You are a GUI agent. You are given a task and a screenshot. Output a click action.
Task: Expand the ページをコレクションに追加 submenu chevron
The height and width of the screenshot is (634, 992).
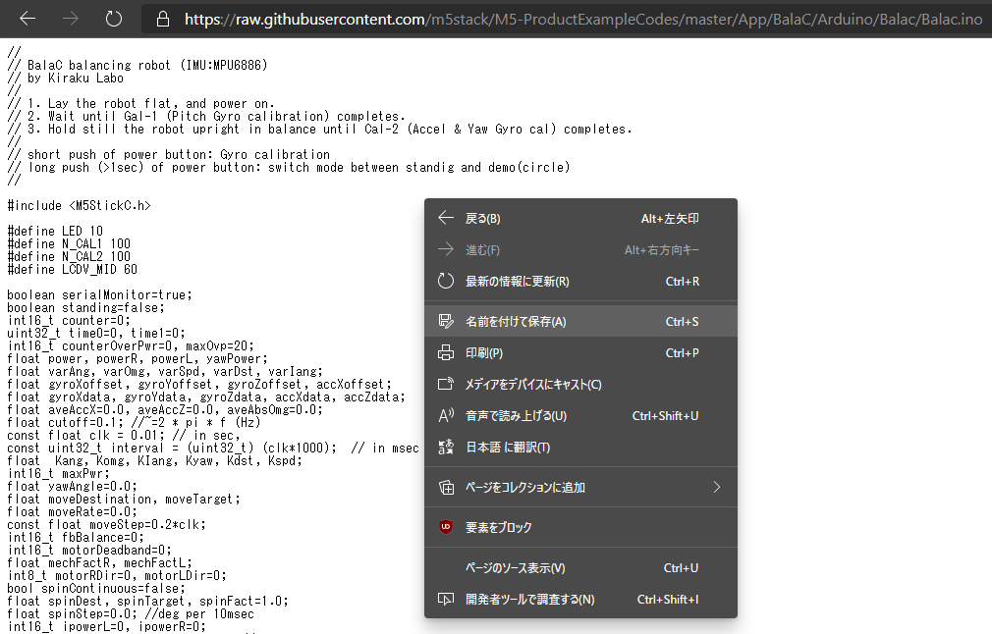(x=715, y=487)
